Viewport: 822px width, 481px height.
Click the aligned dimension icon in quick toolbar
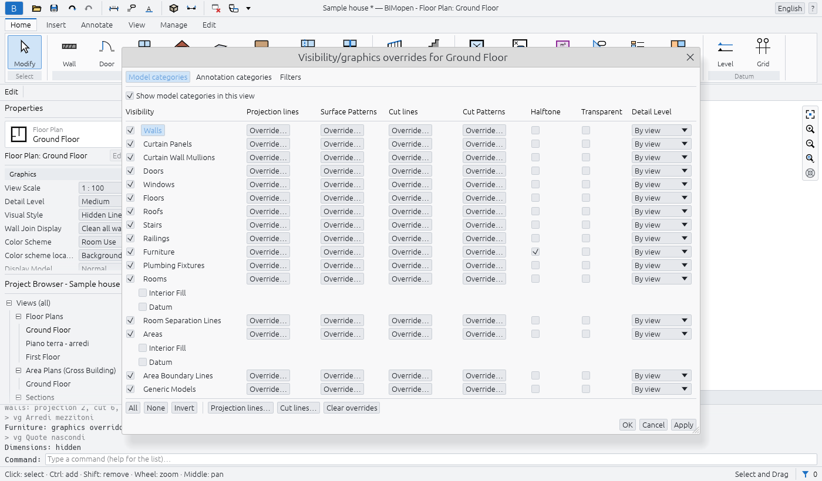pos(114,8)
